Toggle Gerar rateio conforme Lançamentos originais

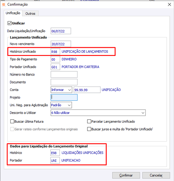click(x=12, y=129)
